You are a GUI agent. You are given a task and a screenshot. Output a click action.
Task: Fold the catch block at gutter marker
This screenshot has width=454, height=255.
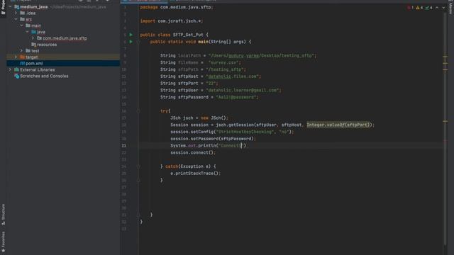click(x=138, y=166)
